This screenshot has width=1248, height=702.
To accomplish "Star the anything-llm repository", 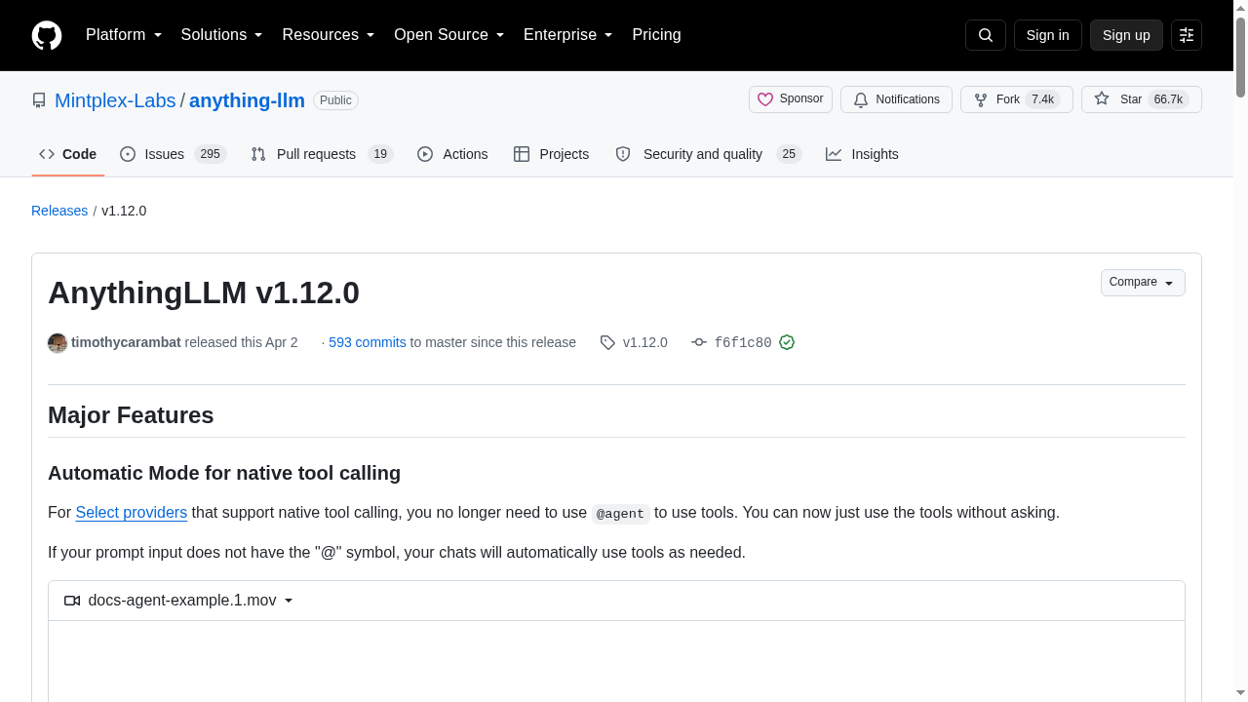I will pyautogui.click(x=1142, y=99).
